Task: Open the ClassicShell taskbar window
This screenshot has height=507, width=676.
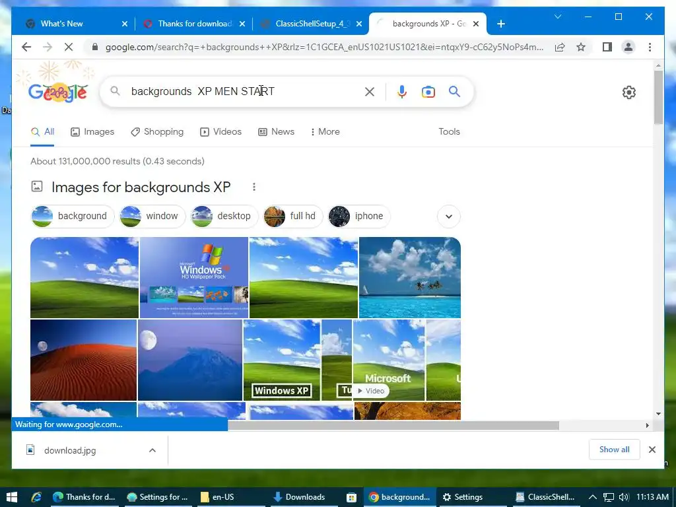Action: pyautogui.click(x=545, y=497)
